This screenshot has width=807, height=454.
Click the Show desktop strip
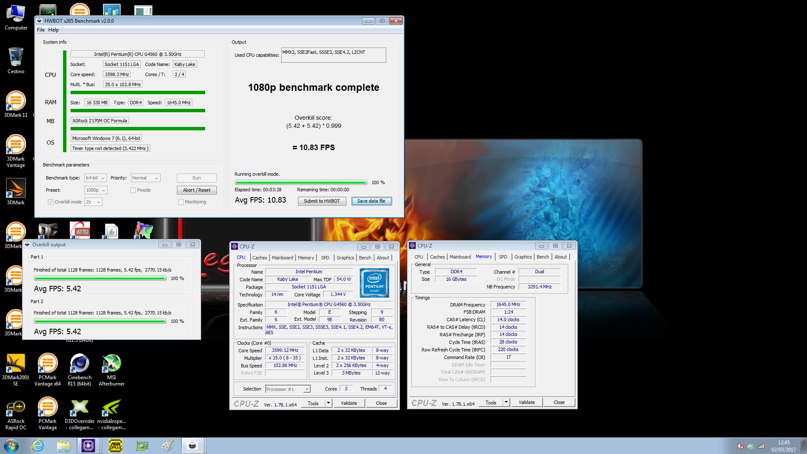coord(804,446)
